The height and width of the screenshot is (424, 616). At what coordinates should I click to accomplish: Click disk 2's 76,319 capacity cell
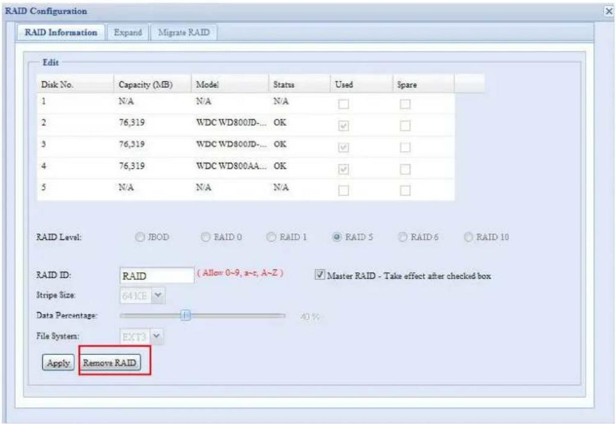(131, 123)
